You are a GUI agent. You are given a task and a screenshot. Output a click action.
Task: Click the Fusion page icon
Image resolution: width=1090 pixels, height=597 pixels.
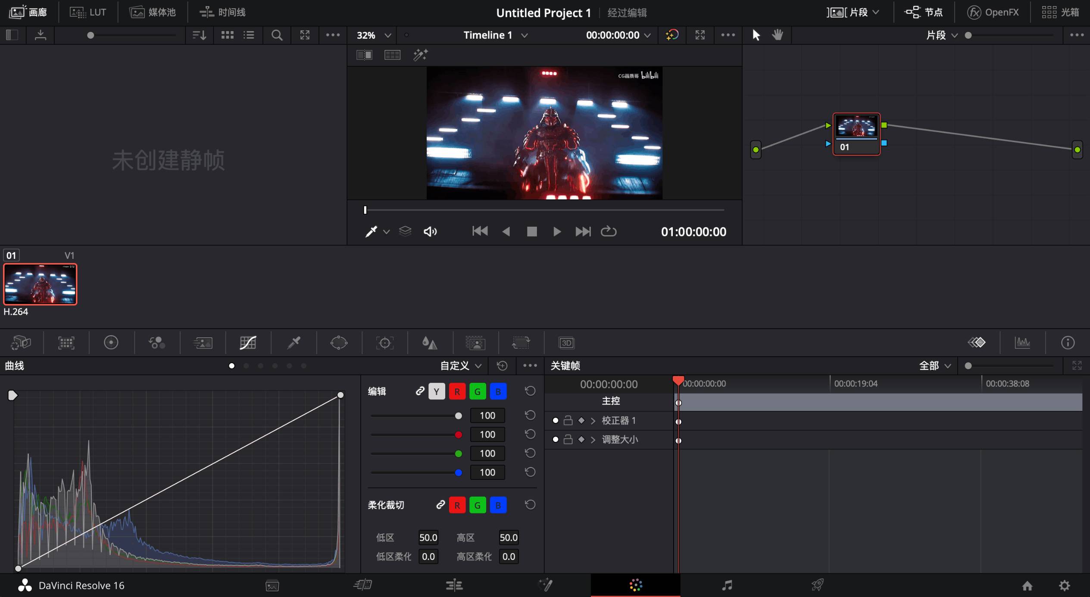point(545,585)
